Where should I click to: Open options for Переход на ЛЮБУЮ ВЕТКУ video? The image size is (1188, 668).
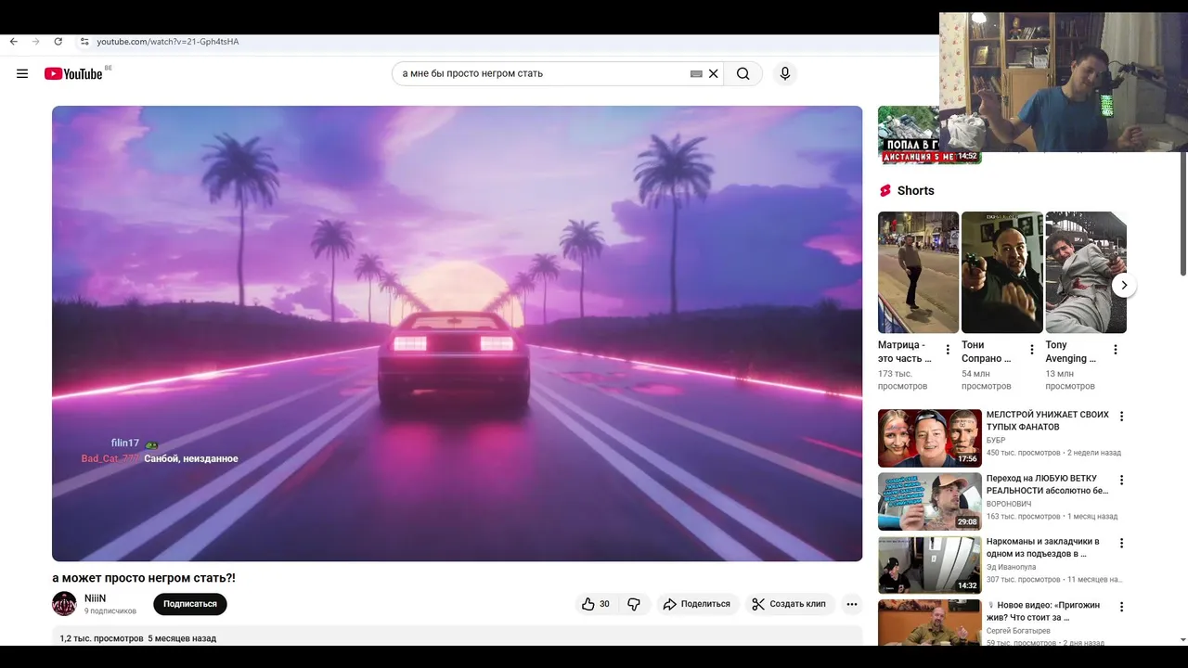tap(1121, 481)
